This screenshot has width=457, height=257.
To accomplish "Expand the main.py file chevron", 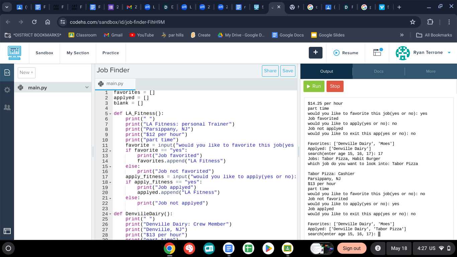I will pos(87,88).
